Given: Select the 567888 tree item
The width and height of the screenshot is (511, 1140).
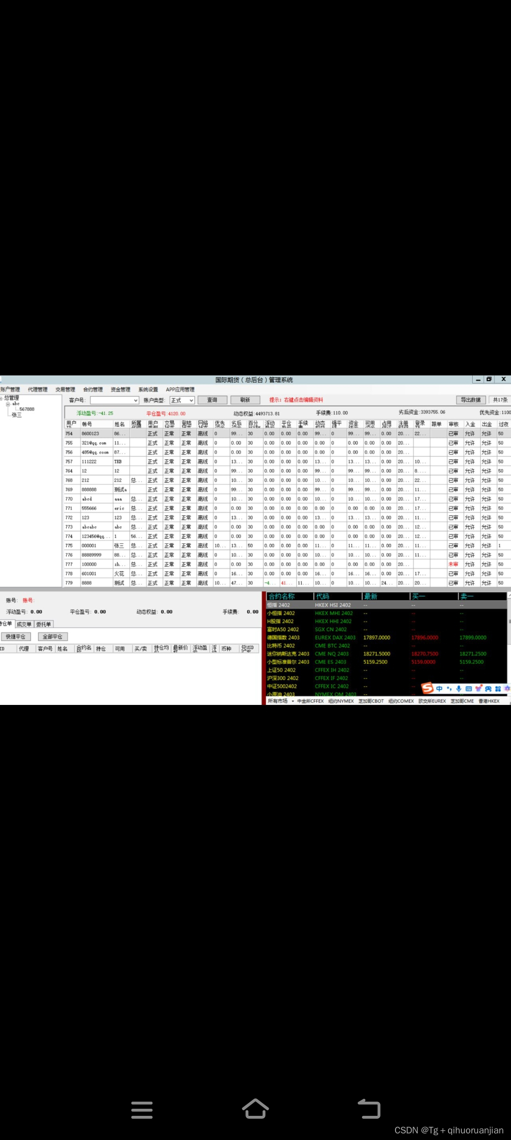Looking at the screenshot, I should 26,409.
